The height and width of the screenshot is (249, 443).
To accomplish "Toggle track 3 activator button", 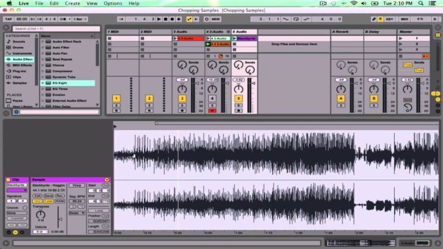I will pos(182,98).
